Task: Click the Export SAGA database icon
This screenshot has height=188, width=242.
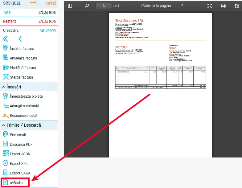Action: click(5, 173)
